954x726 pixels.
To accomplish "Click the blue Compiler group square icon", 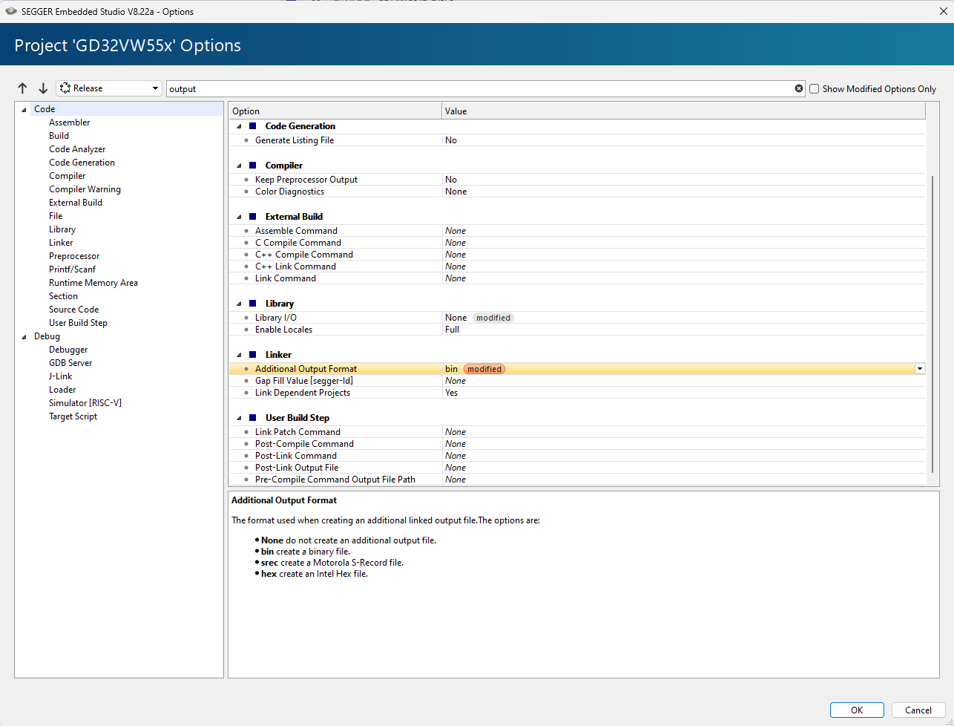I will click(252, 166).
